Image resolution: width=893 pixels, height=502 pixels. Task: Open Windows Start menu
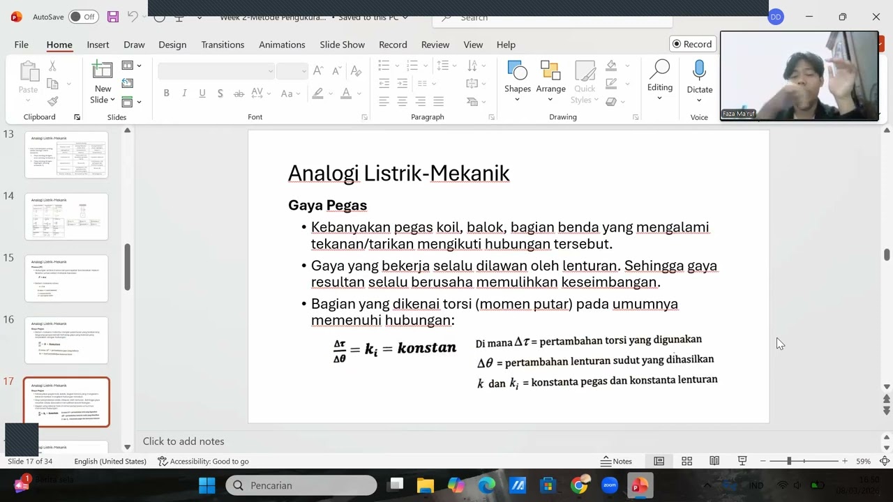coord(207,485)
